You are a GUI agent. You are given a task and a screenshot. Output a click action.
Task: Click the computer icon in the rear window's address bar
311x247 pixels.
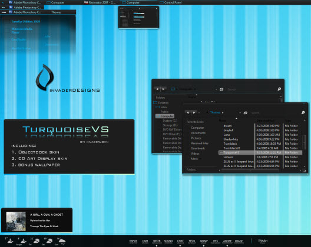[173, 89]
